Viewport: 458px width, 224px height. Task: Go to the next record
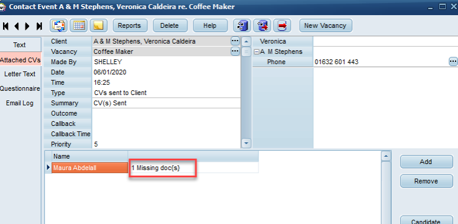pyautogui.click(x=27, y=26)
